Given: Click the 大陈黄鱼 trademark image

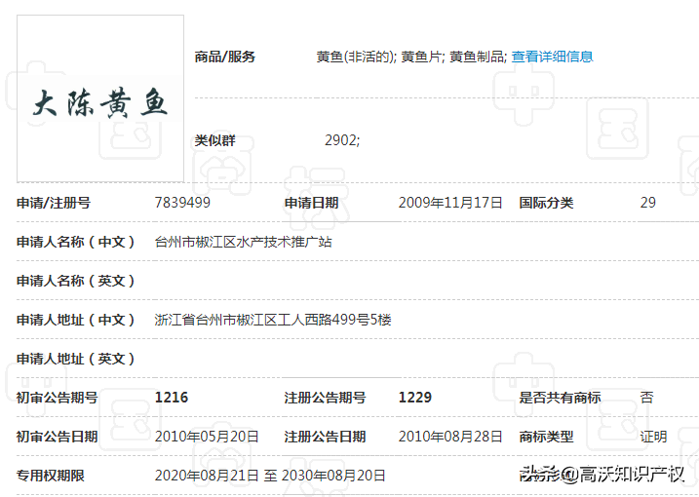Looking at the screenshot, I should [100, 98].
